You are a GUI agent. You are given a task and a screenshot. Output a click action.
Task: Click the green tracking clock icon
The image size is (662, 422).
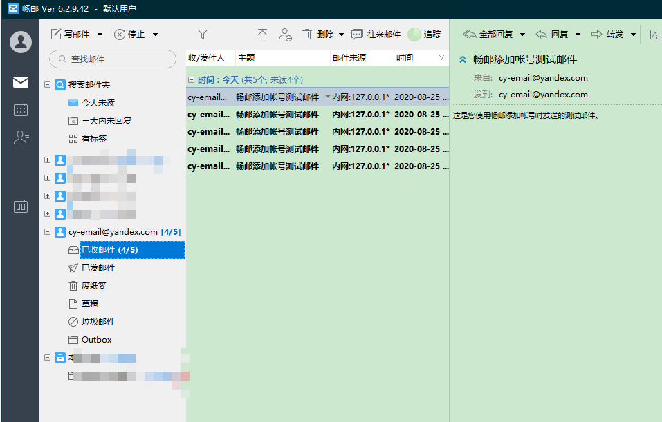pos(414,35)
